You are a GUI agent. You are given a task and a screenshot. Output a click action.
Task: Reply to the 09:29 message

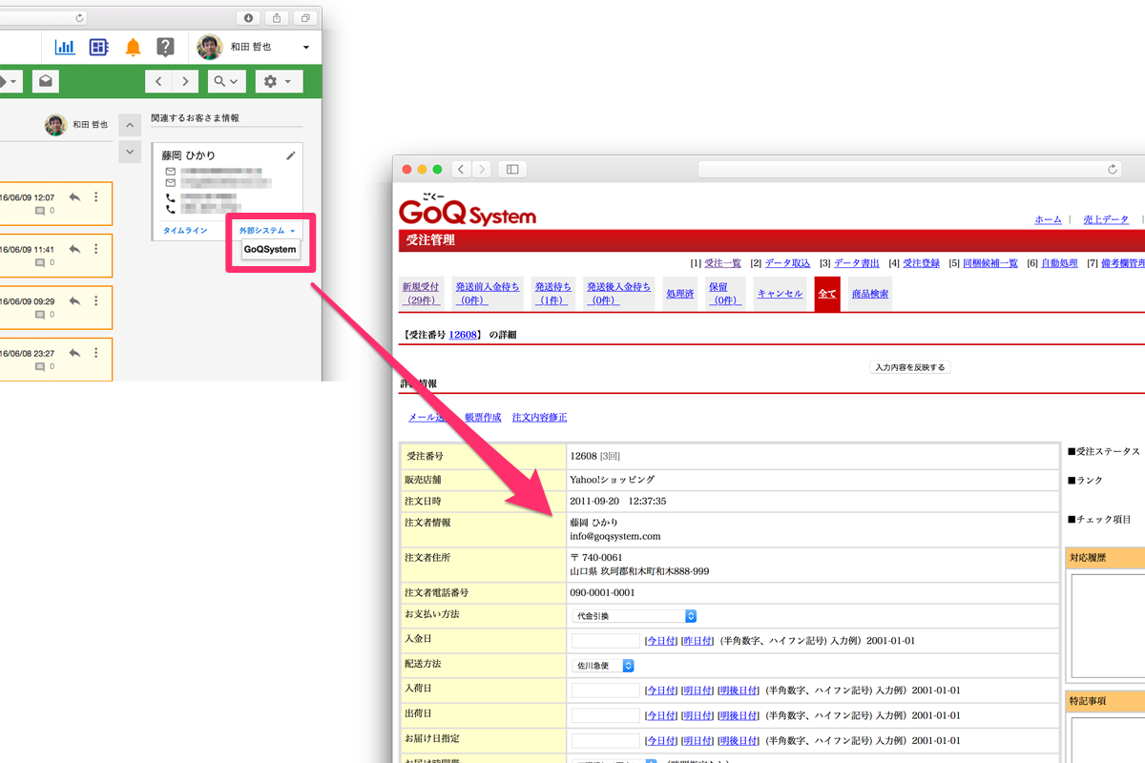(74, 300)
